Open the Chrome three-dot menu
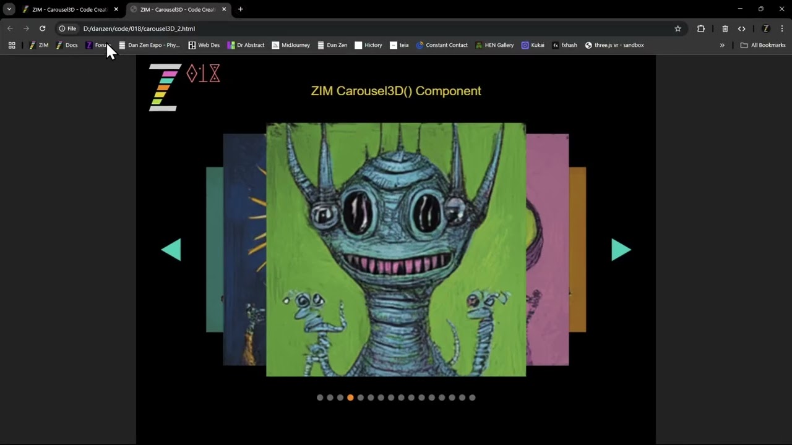The height and width of the screenshot is (445, 792). pyautogui.click(x=782, y=28)
